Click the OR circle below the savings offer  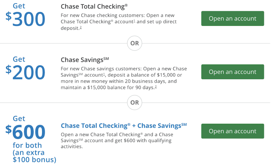click(135, 103)
